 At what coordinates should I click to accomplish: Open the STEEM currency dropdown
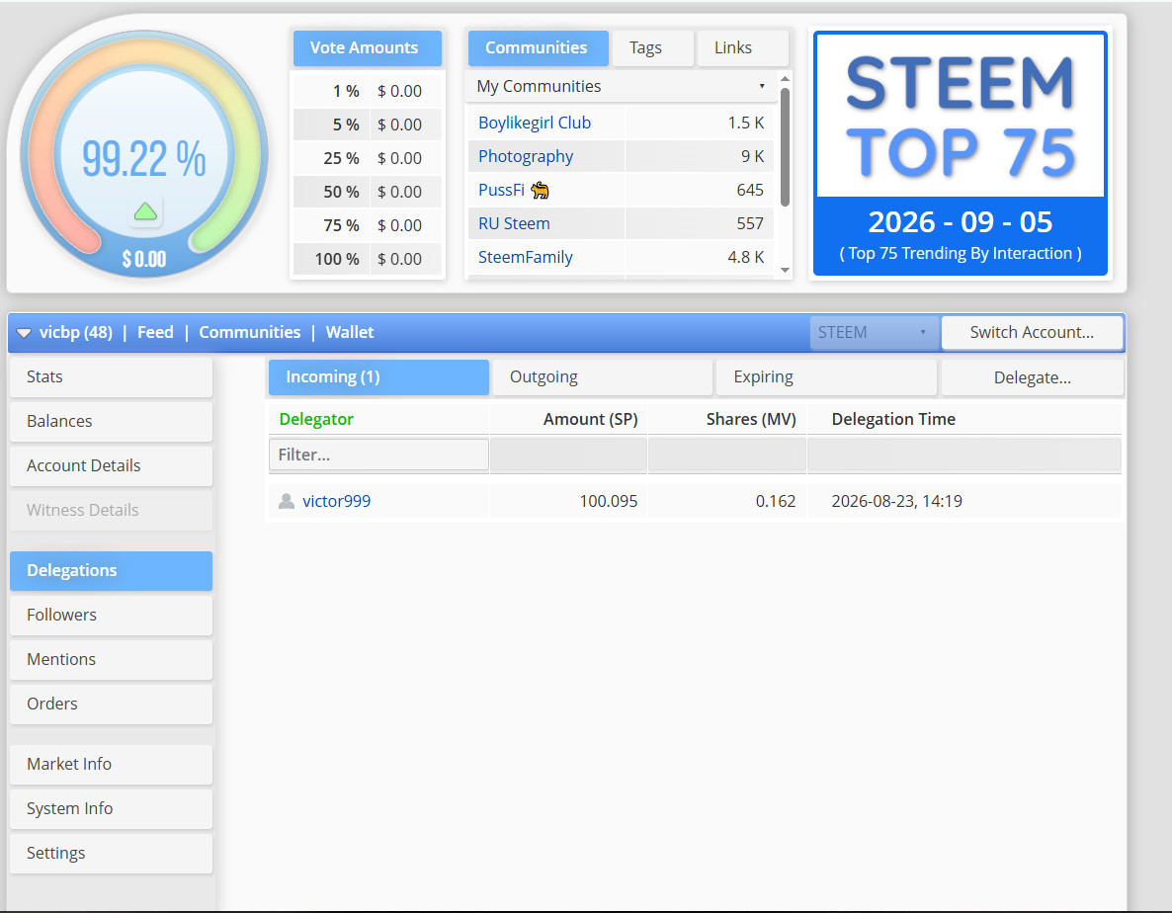click(873, 332)
